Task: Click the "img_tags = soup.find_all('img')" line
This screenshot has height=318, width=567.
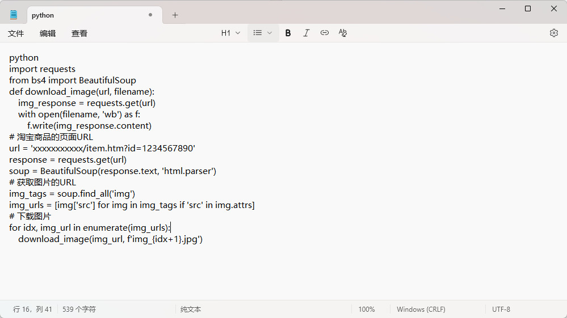Action: pos(72,194)
